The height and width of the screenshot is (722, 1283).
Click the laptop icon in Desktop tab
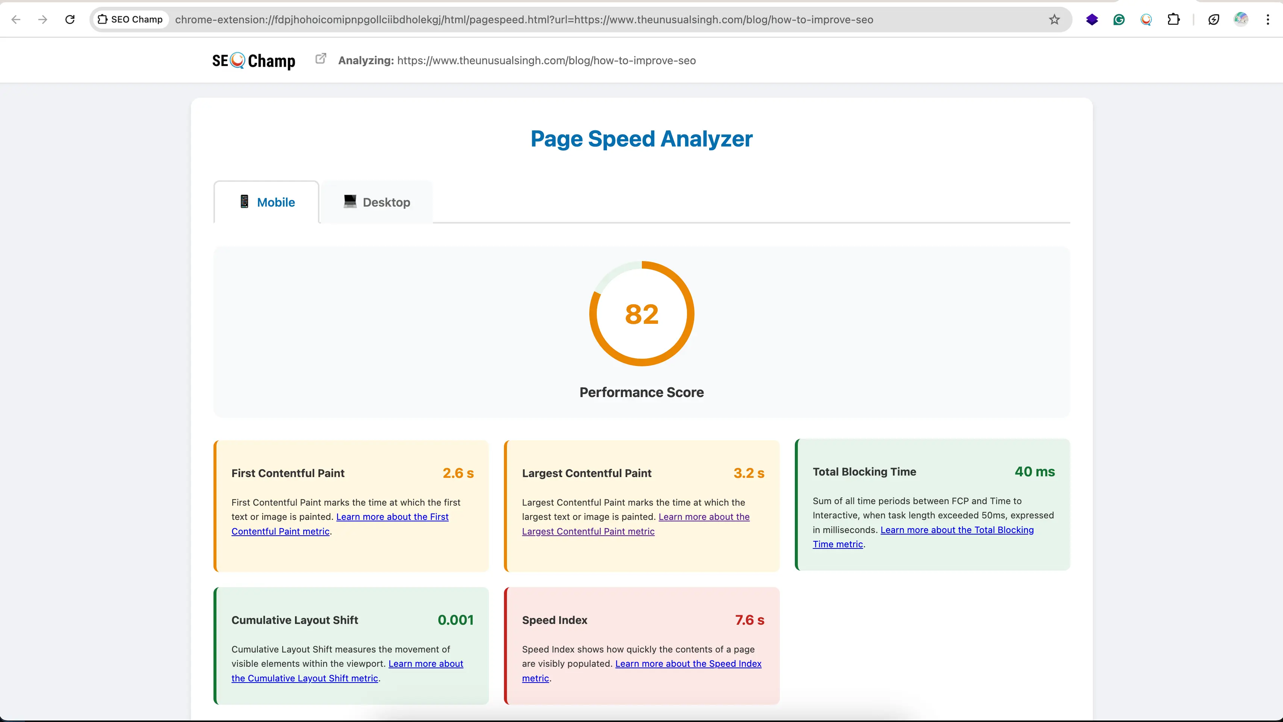click(350, 201)
